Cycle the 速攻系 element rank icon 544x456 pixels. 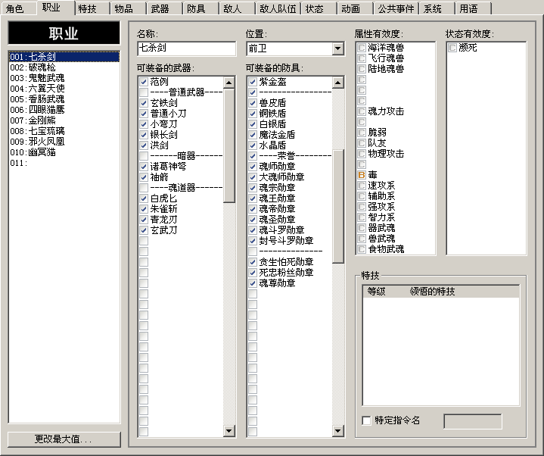(362, 186)
